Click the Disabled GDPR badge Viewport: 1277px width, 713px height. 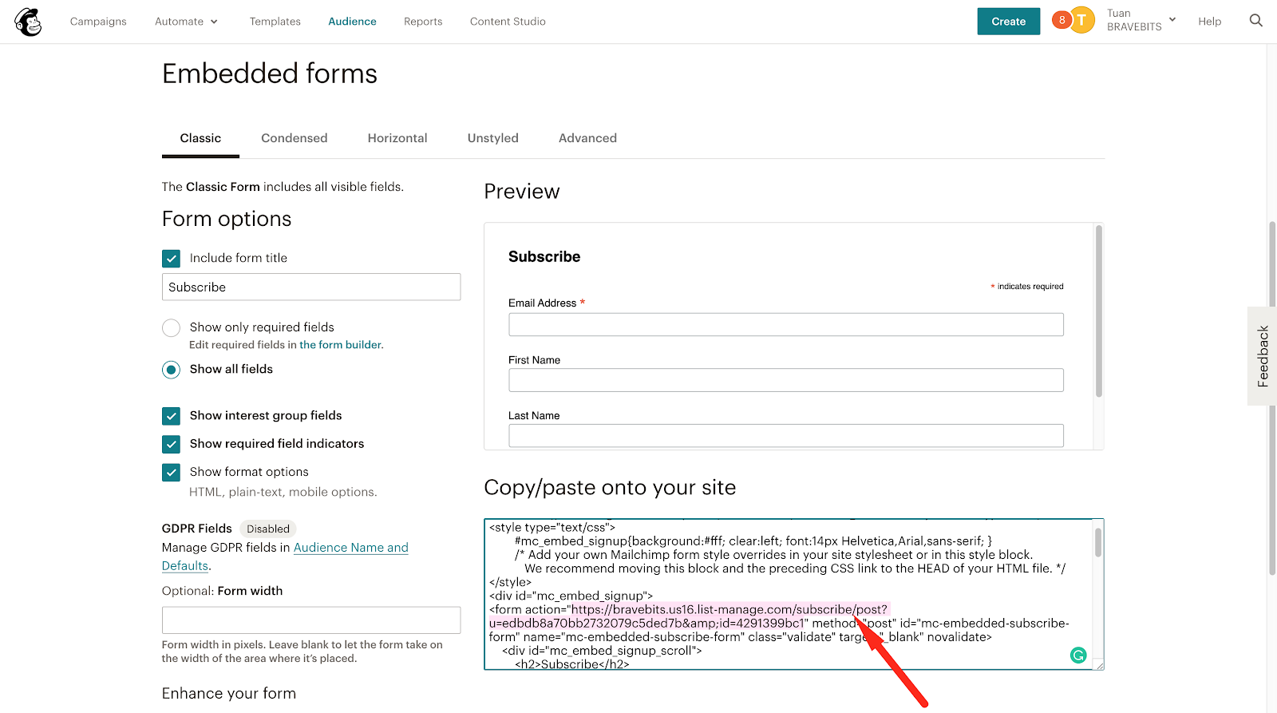click(x=268, y=529)
